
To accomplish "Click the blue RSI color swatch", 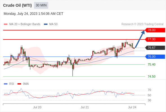I will coord(6,84).
